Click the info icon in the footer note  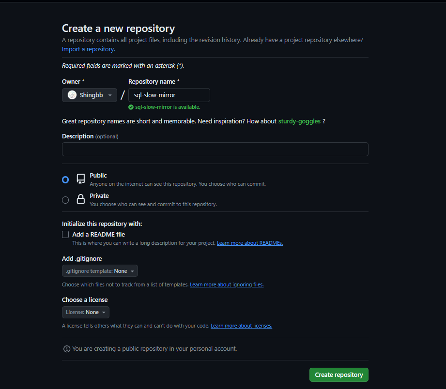[66, 348]
